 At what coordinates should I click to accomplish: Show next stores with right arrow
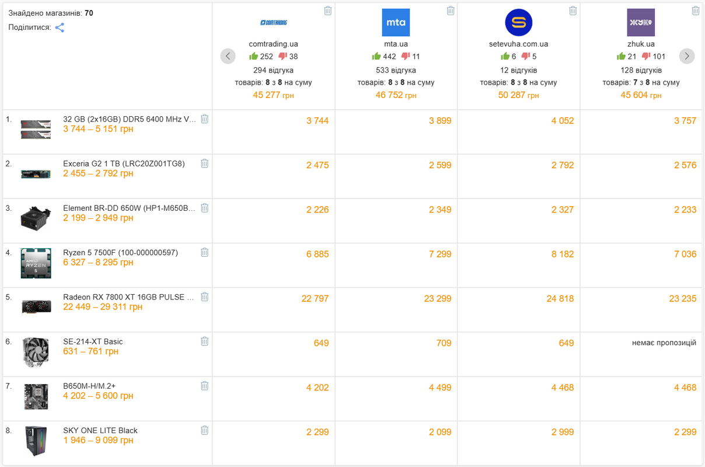[x=687, y=56]
